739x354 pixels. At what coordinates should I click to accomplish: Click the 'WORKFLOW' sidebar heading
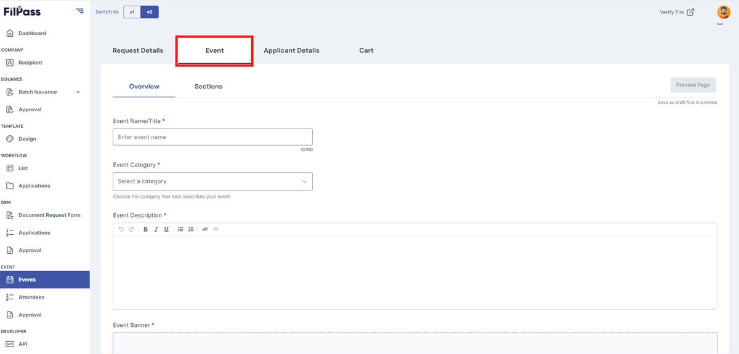(x=14, y=155)
